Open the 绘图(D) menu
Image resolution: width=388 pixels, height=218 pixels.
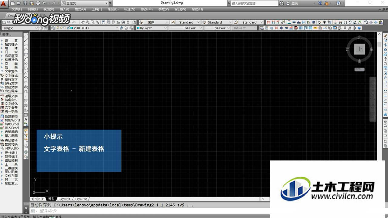tap(113, 9)
